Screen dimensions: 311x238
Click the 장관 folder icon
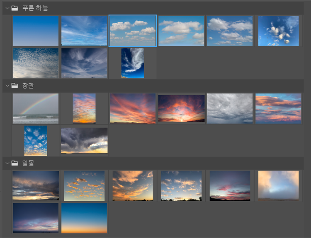click(x=15, y=86)
